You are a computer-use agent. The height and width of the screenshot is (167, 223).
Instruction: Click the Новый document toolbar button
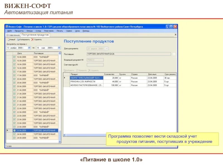(11, 40)
